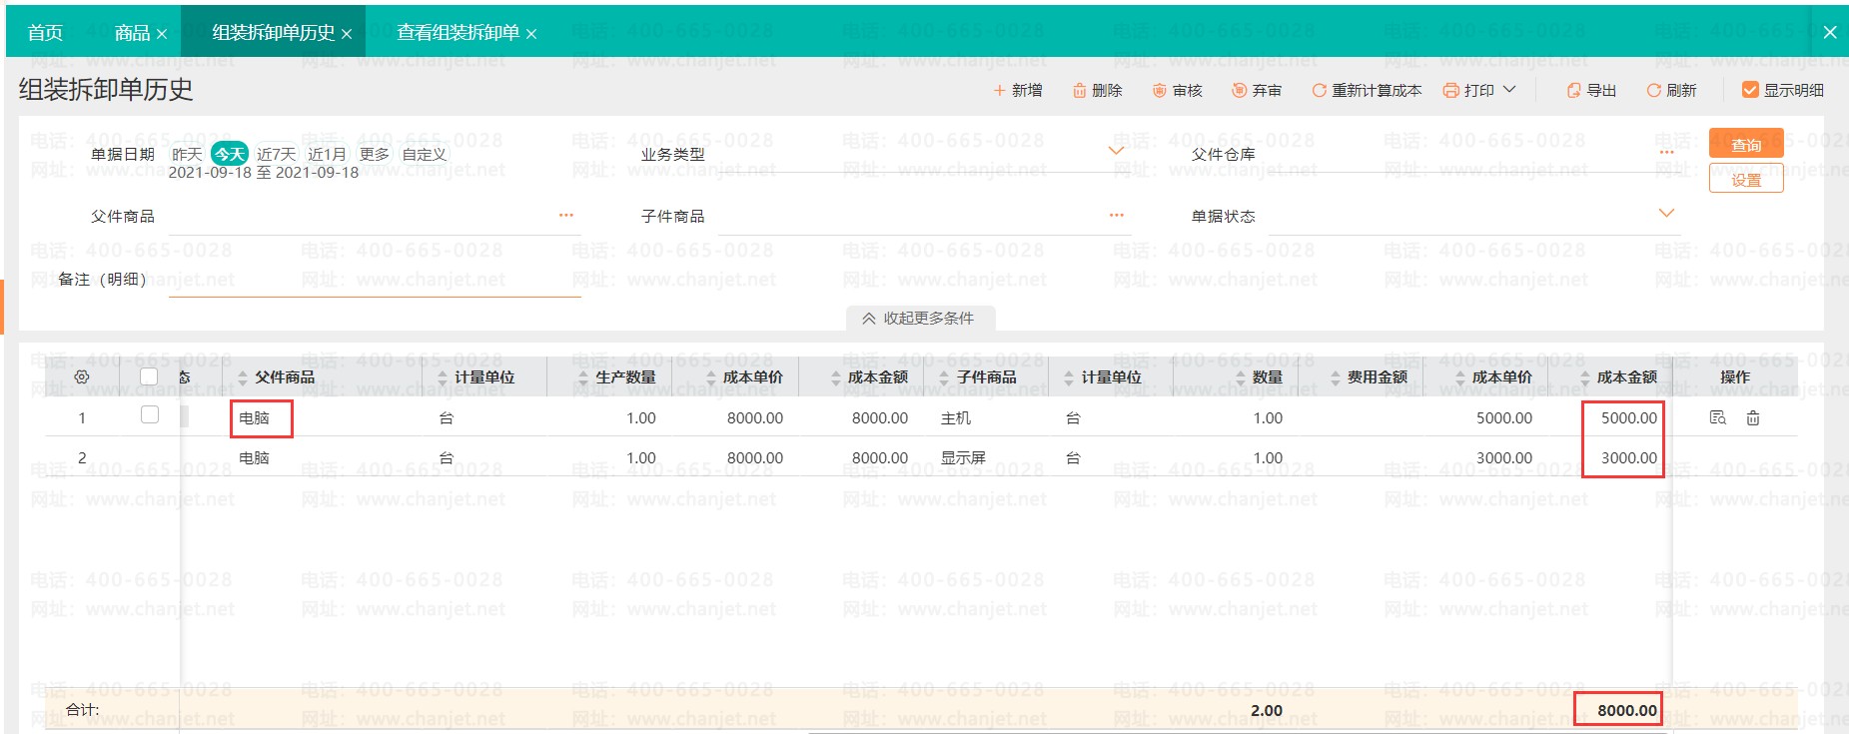
Task: Open table column settings gear icon
Action: click(x=82, y=377)
